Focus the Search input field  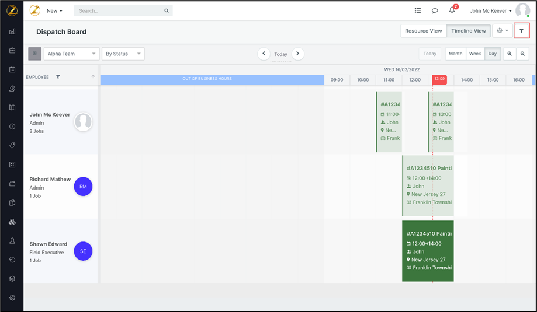(123, 11)
